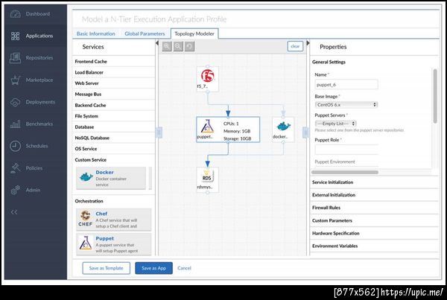This screenshot has width=447, height=300.
Task: Select the Topology Modeler tab
Action: pos(194,33)
